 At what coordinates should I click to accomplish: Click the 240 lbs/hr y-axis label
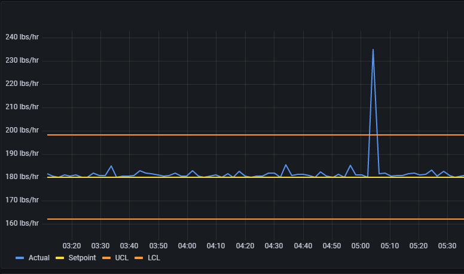coord(22,37)
